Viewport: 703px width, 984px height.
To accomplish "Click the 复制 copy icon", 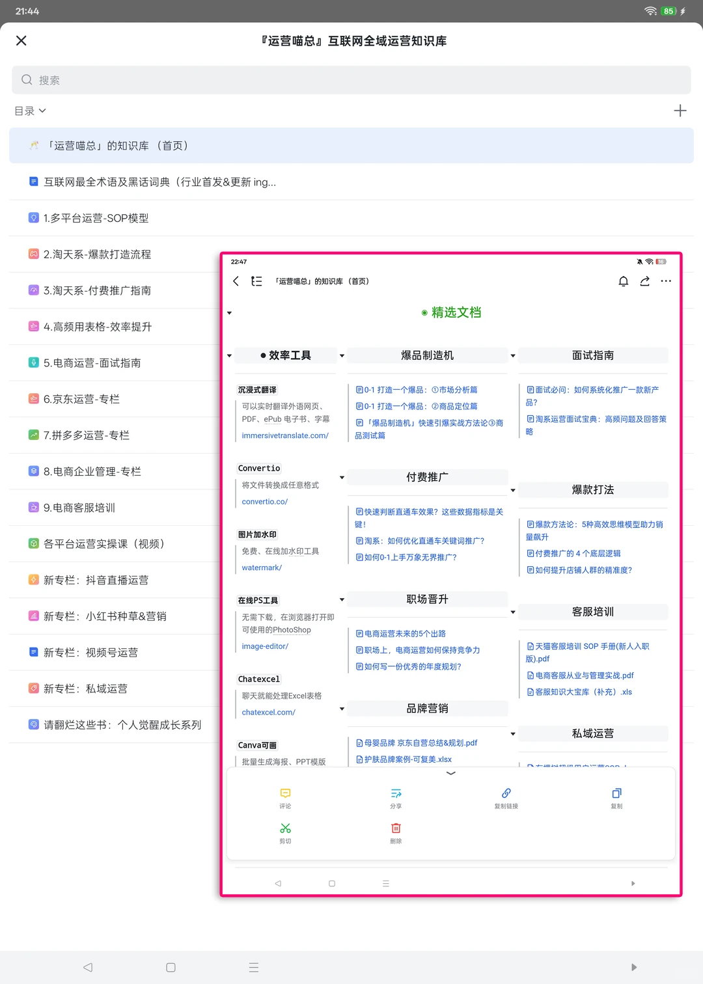I will [616, 797].
